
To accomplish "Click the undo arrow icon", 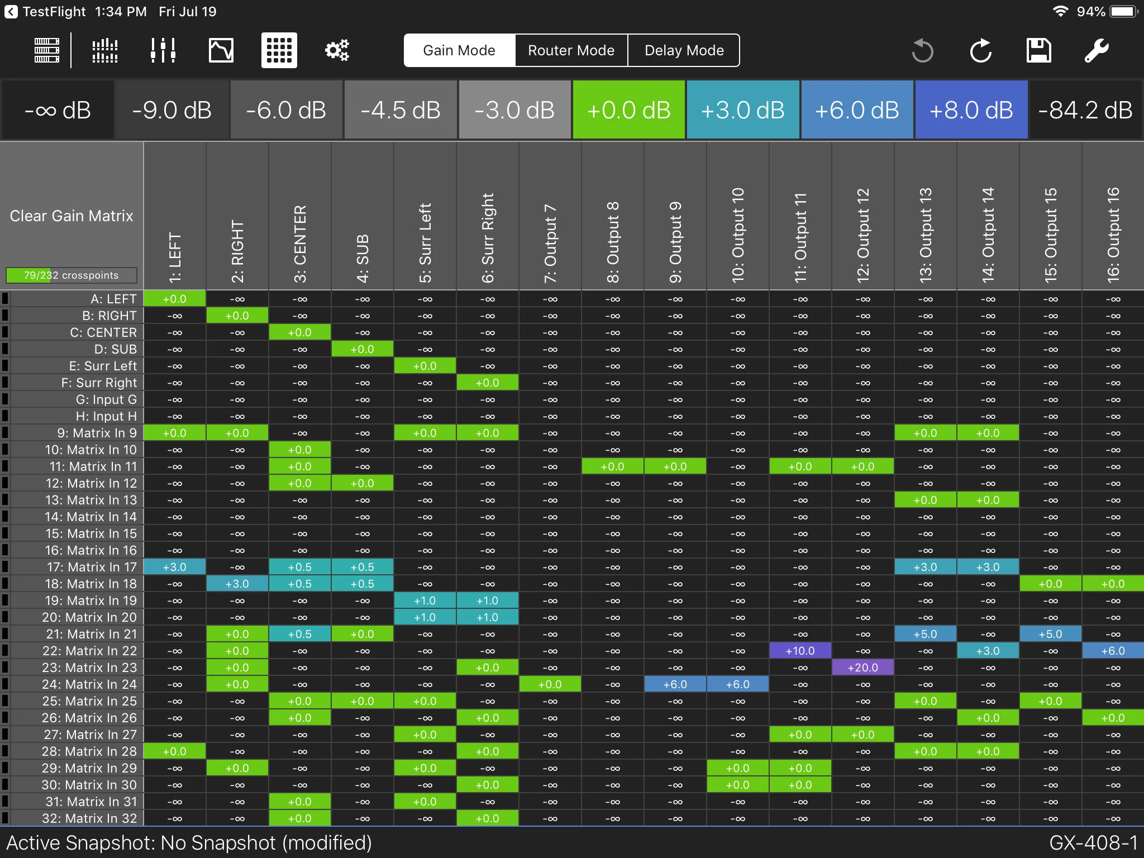I will [922, 51].
